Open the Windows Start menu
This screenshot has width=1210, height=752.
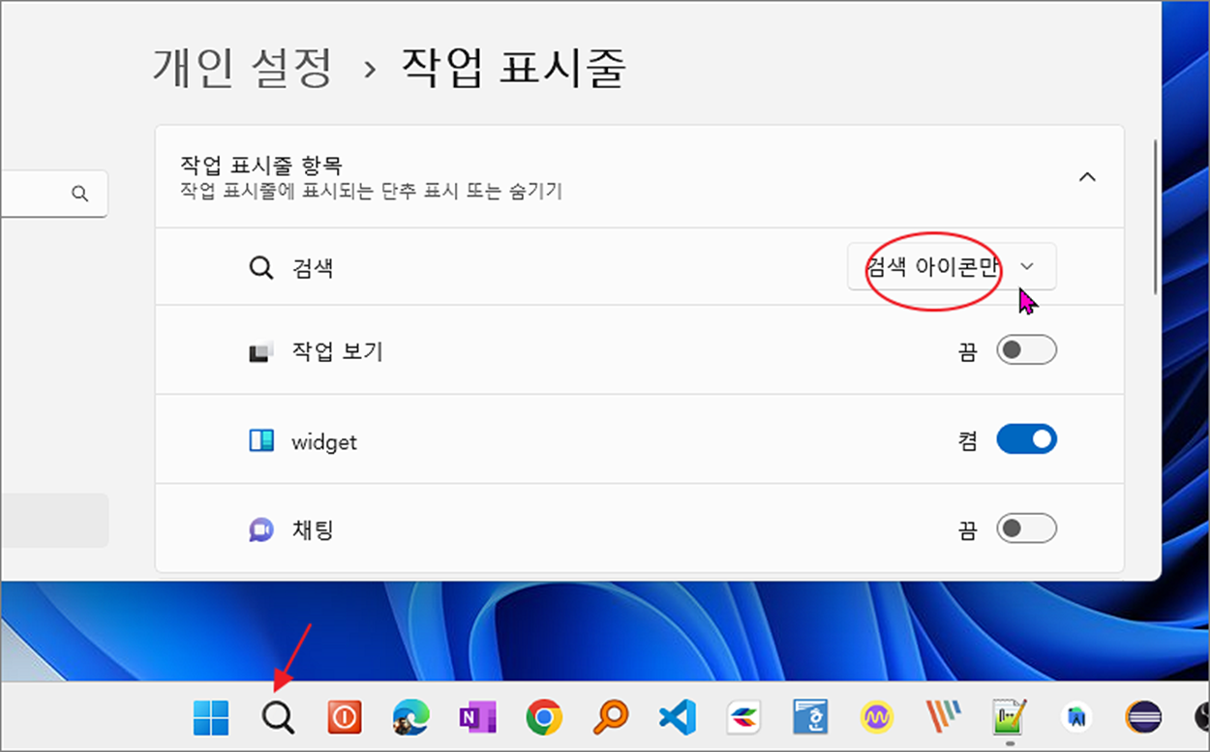[x=211, y=718]
